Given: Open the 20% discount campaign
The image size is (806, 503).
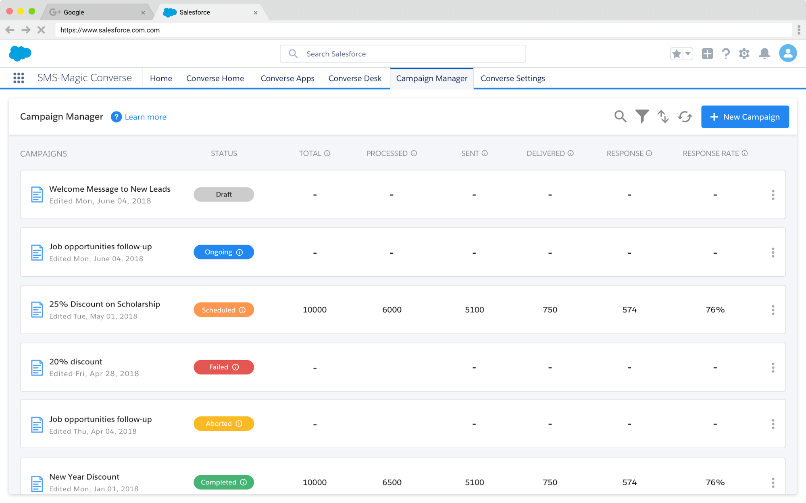Looking at the screenshot, I should pos(76,362).
